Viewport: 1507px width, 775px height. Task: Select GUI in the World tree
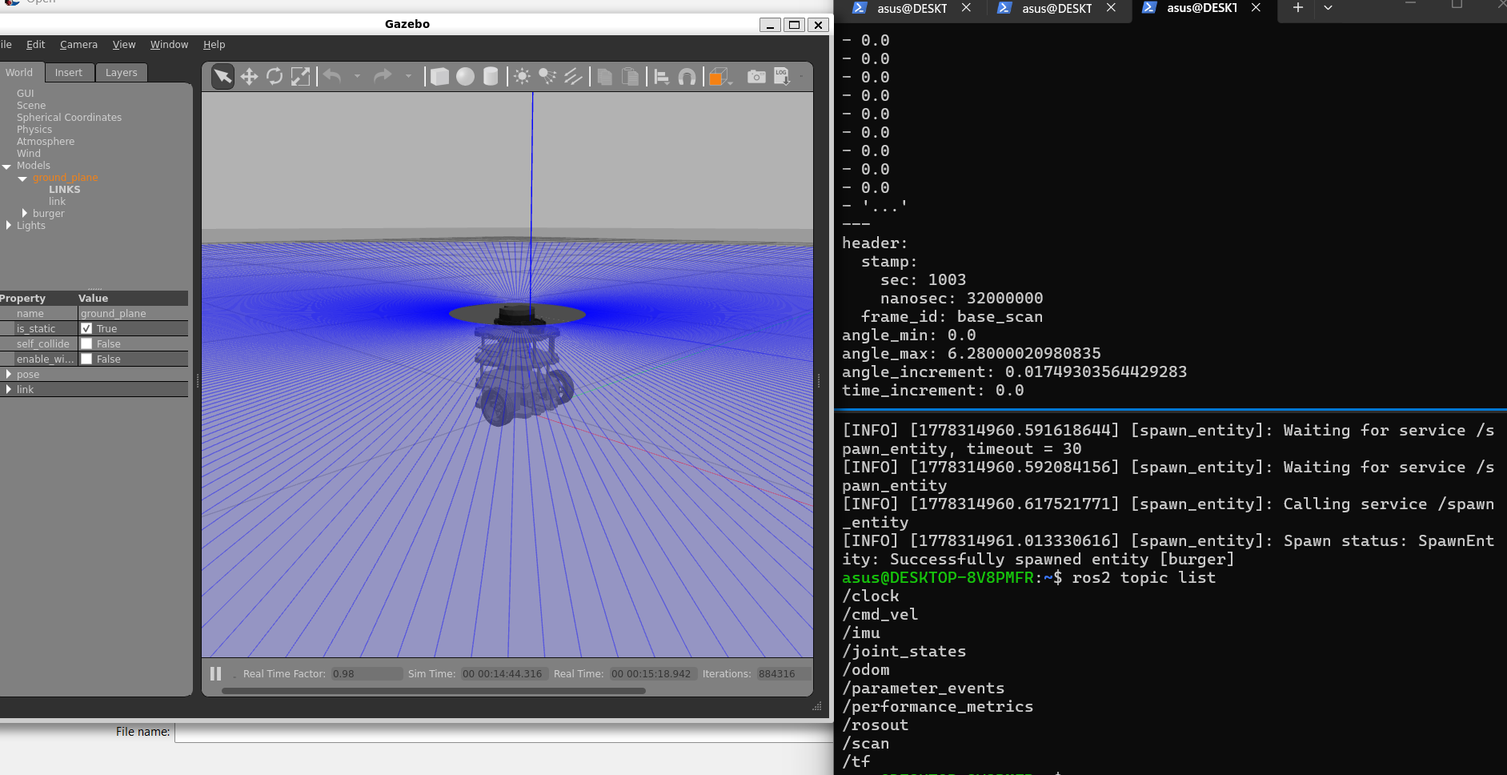[x=26, y=93]
